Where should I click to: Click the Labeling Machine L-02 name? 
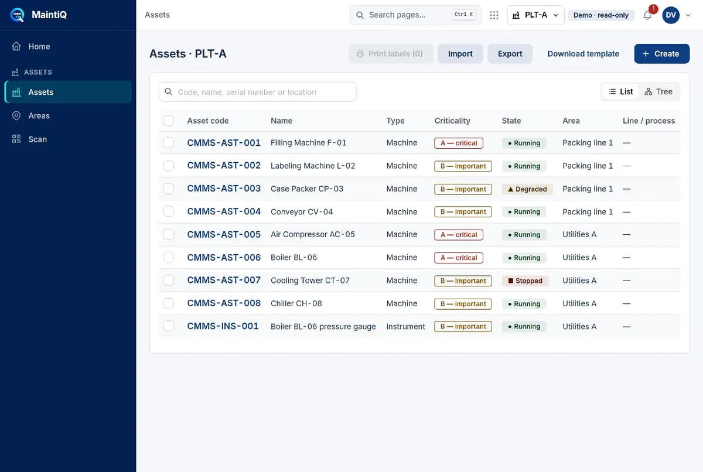313,166
